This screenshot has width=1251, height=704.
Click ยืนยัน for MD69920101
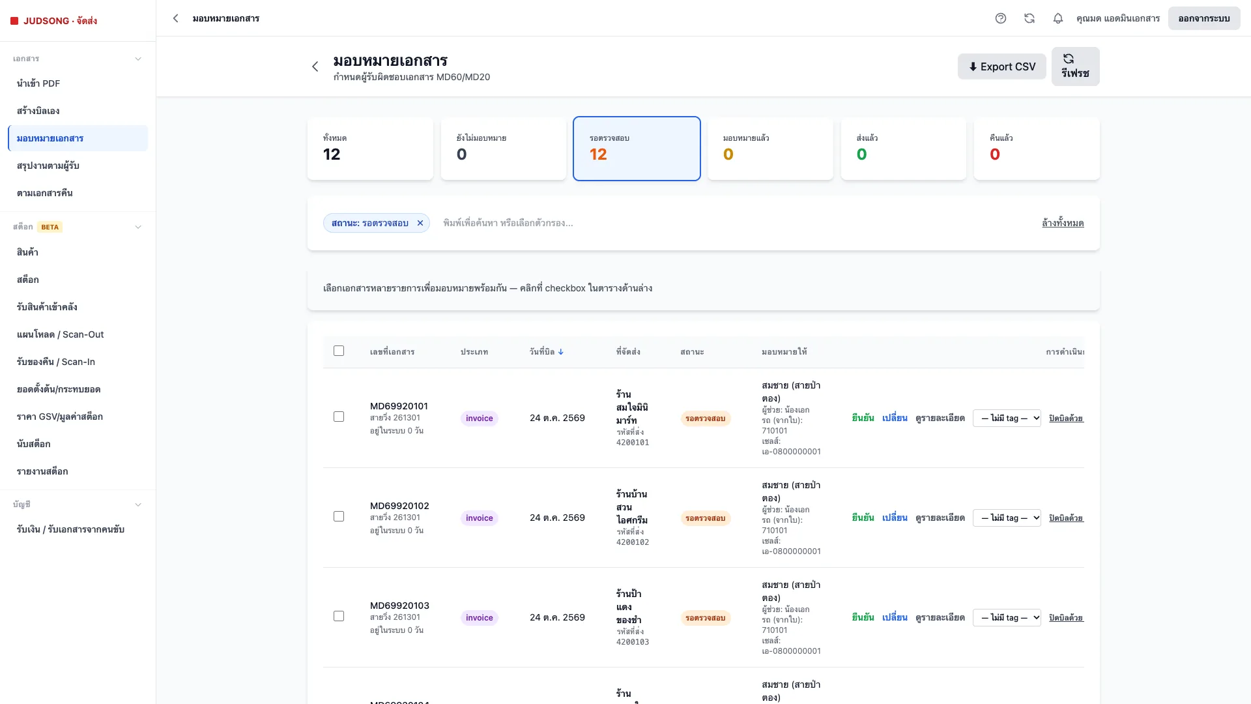[863, 418]
